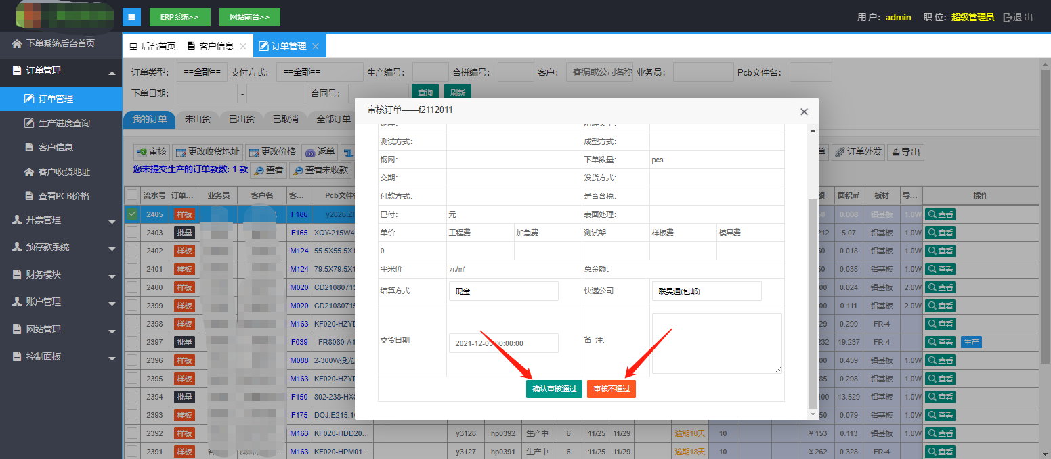This screenshot has height=459, width=1051.
Task: Switch to the 后台首页 tab
Action: coord(152,47)
